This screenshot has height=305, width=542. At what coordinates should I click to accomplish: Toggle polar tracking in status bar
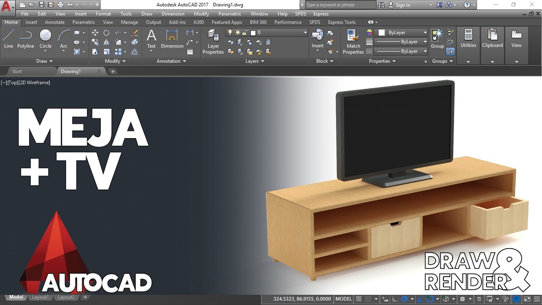(x=404, y=299)
